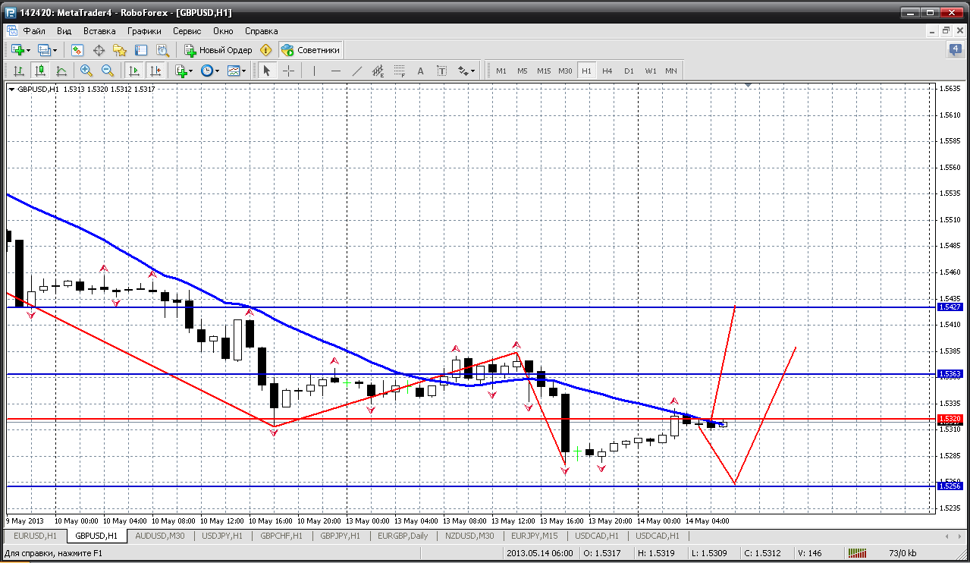Draw a horizontal line
Screen dimensions: 970x563
coord(336,71)
